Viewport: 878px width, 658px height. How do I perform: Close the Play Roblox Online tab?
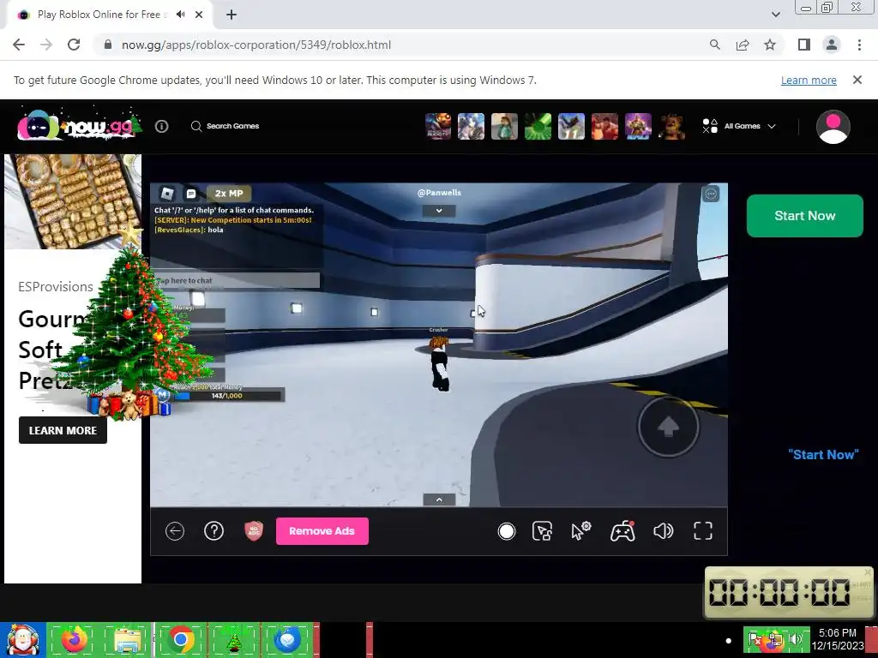tap(199, 15)
